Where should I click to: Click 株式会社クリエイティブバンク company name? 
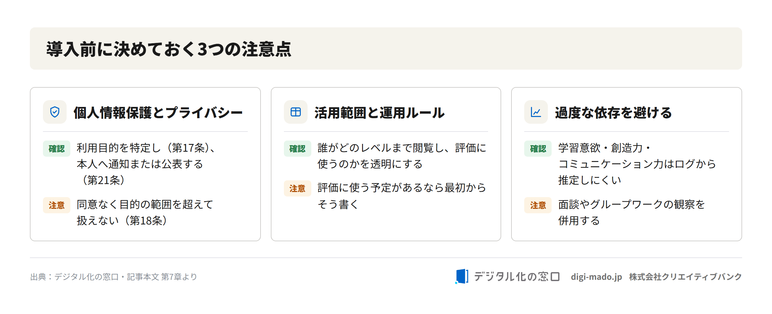685,277
